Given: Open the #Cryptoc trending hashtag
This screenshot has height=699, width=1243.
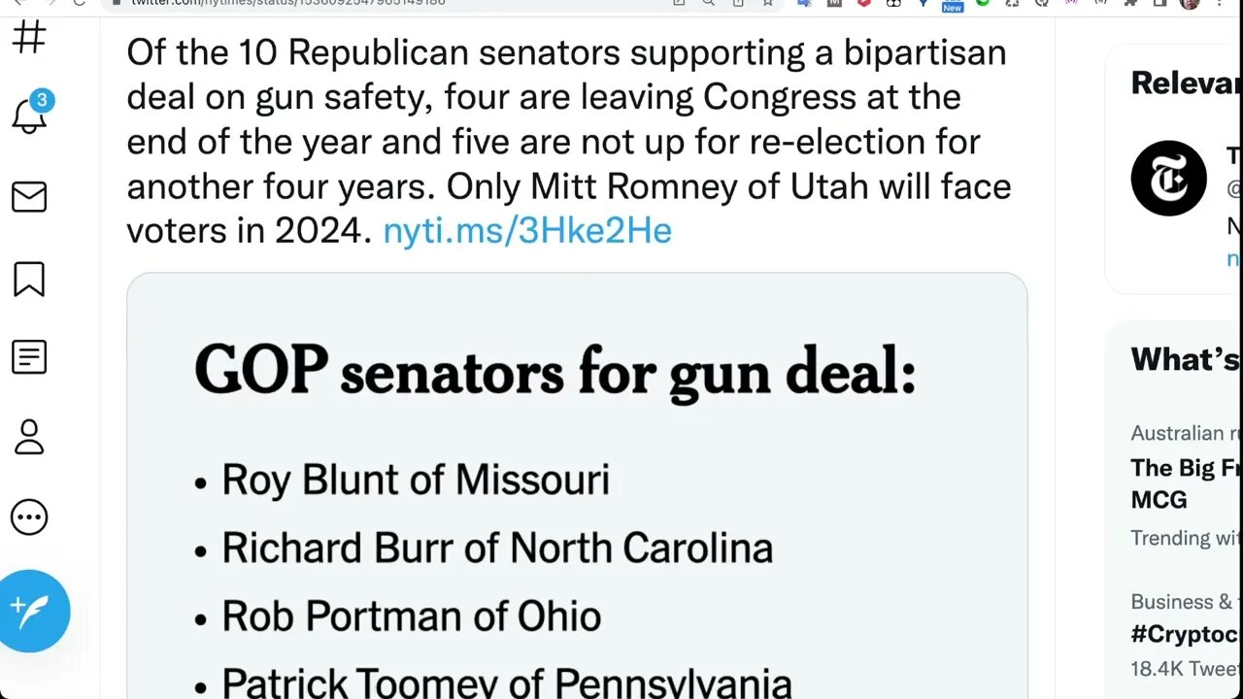Looking at the screenshot, I should [1185, 634].
